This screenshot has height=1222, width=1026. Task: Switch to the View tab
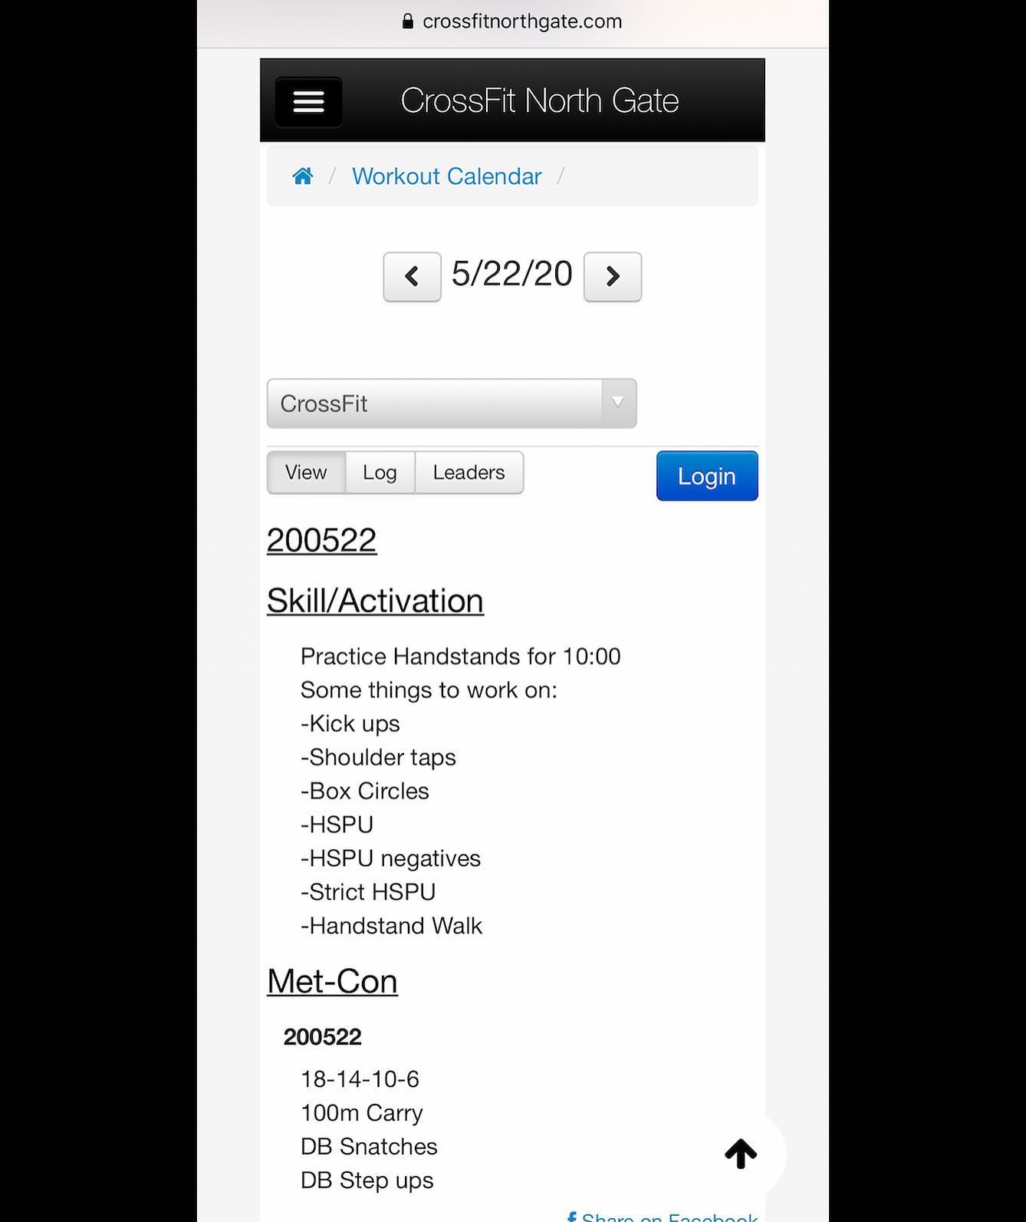(306, 473)
